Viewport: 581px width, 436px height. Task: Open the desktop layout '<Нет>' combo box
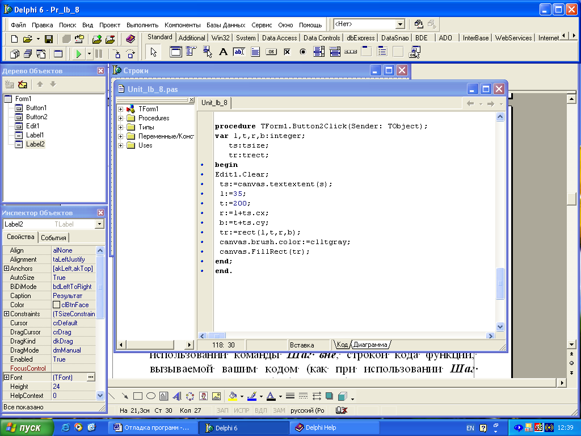click(x=400, y=24)
